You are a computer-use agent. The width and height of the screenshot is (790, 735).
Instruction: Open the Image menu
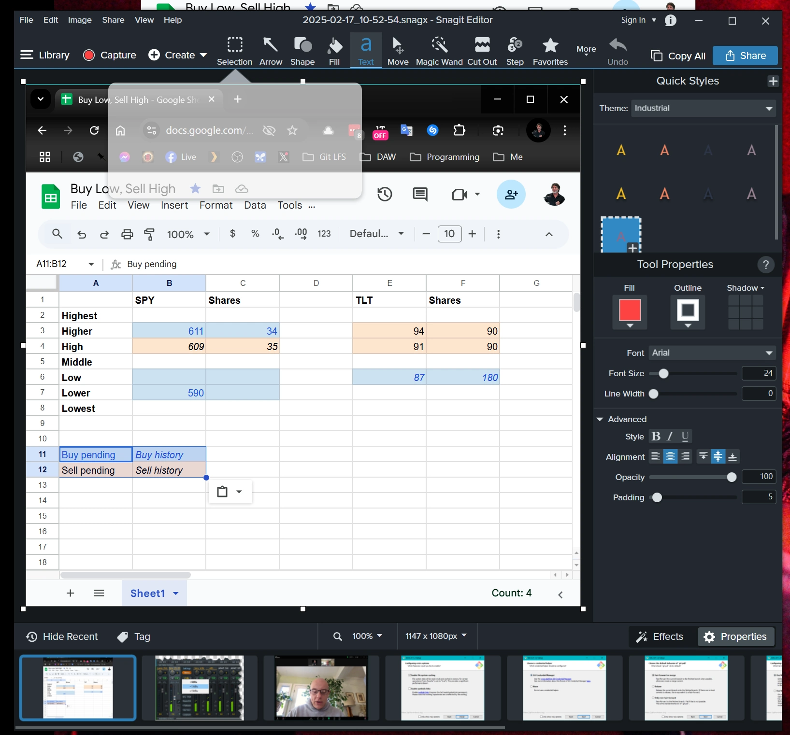point(80,20)
